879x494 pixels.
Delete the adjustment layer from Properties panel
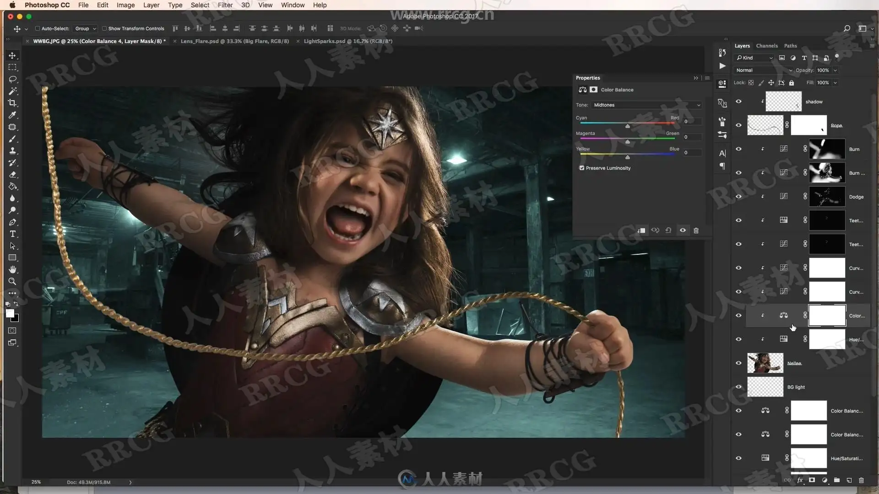[696, 231]
